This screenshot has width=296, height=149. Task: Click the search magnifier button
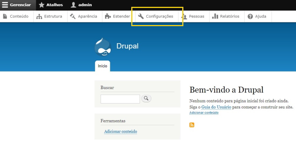click(x=146, y=99)
